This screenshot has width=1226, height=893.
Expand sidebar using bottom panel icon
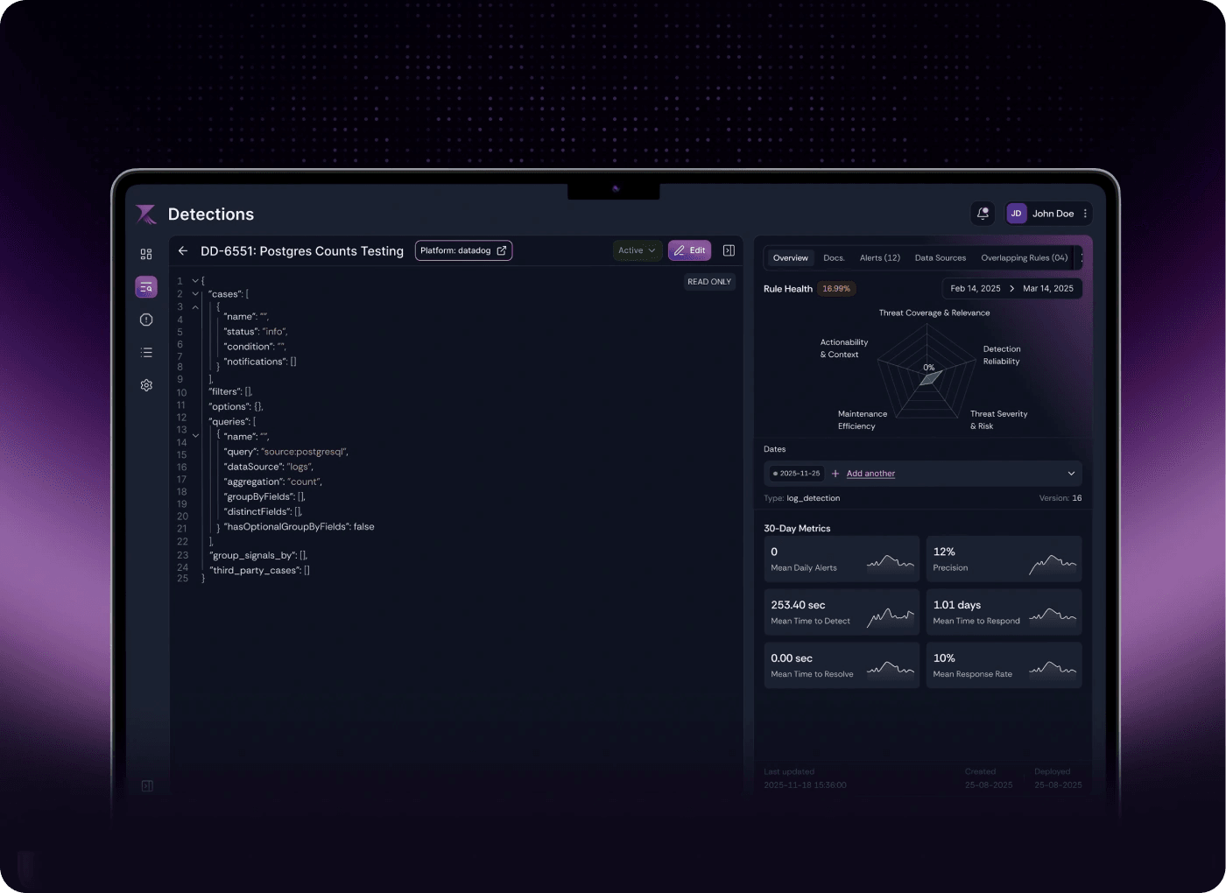tap(147, 786)
